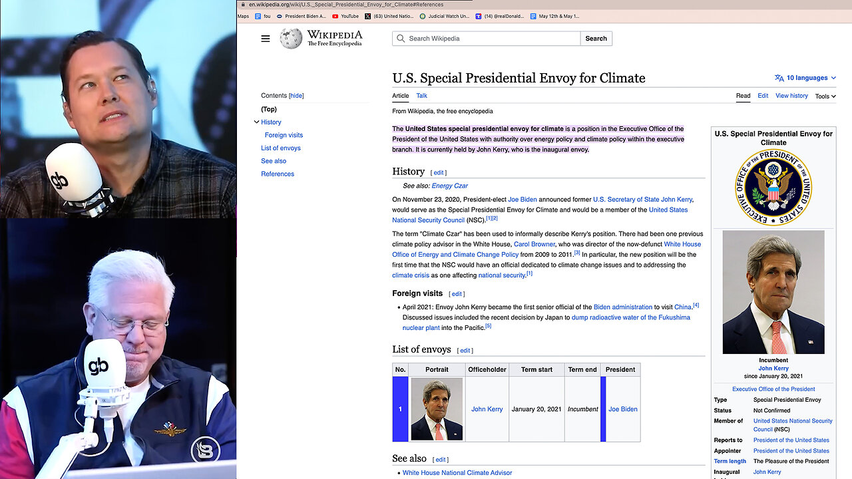Go to See also in contents
852x479 pixels.
pos(274,161)
